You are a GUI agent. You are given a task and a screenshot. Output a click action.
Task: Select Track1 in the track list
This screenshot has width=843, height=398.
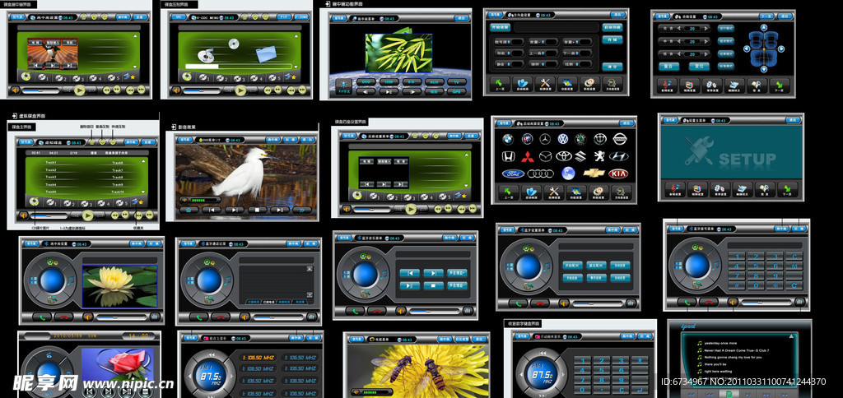[52, 162]
